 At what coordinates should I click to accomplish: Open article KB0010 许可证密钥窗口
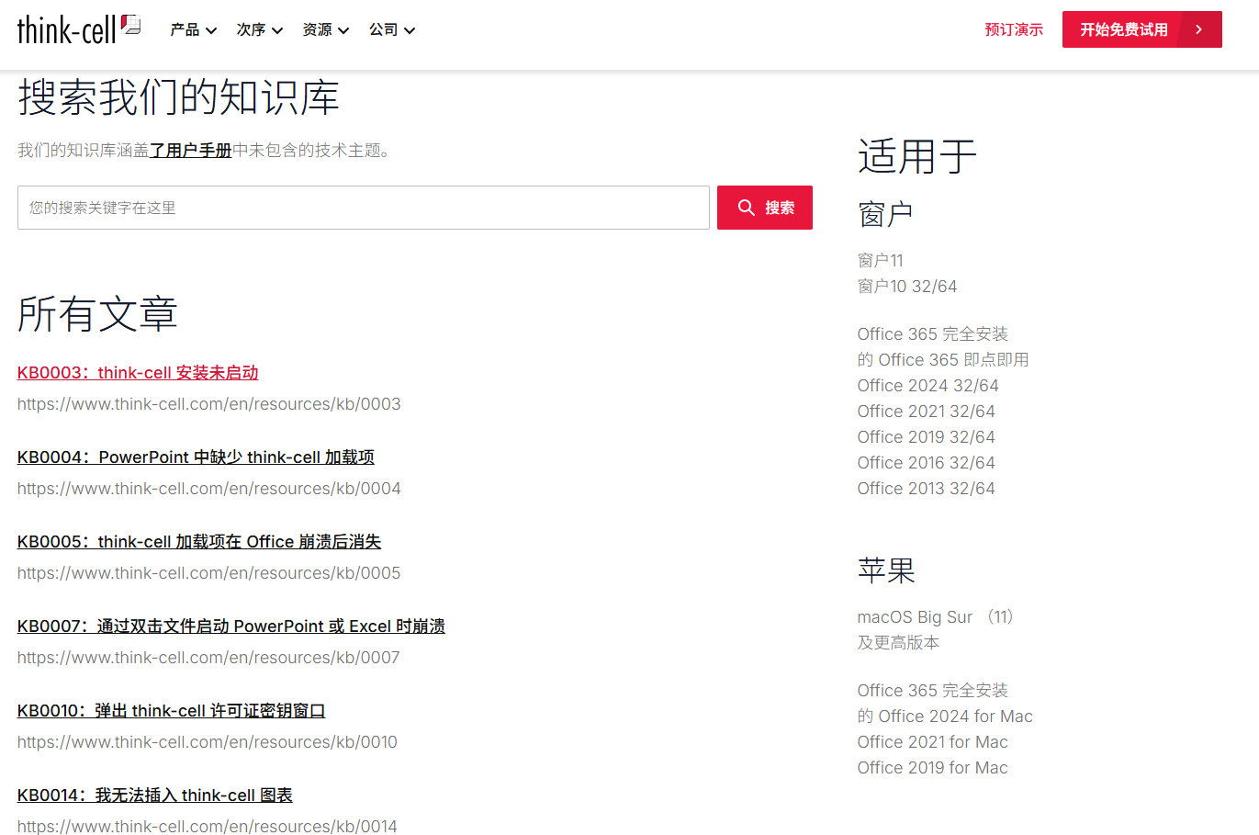click(x=172, y=710)
